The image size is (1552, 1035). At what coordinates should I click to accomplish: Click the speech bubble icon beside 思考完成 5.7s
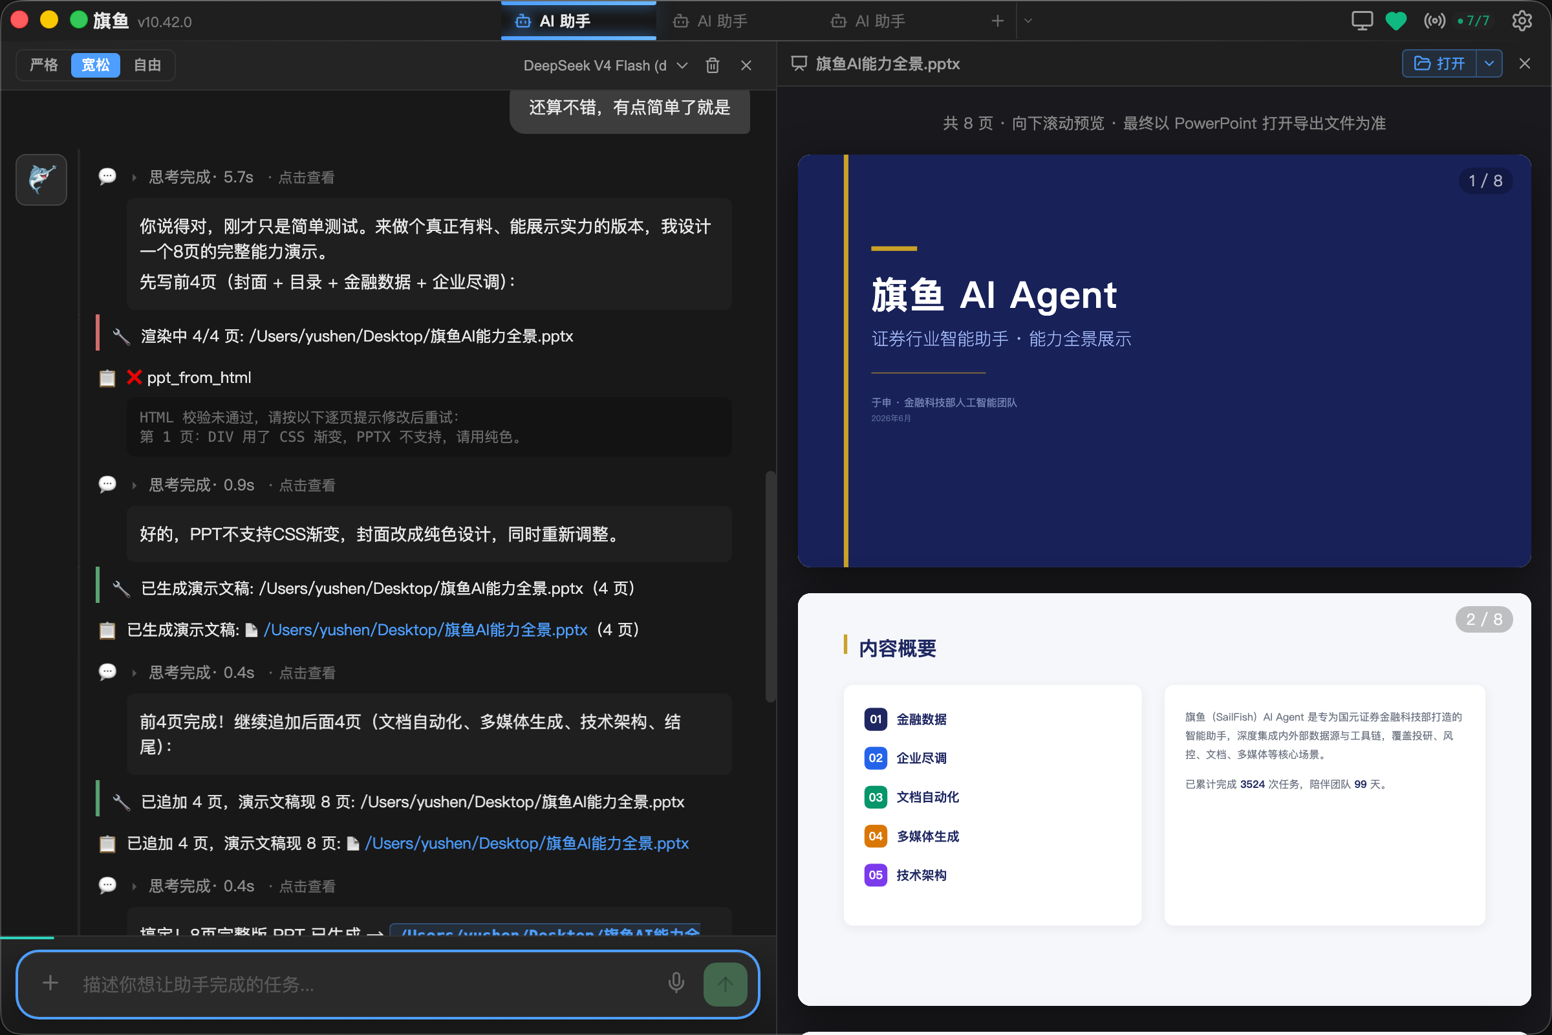click(107, 176)
